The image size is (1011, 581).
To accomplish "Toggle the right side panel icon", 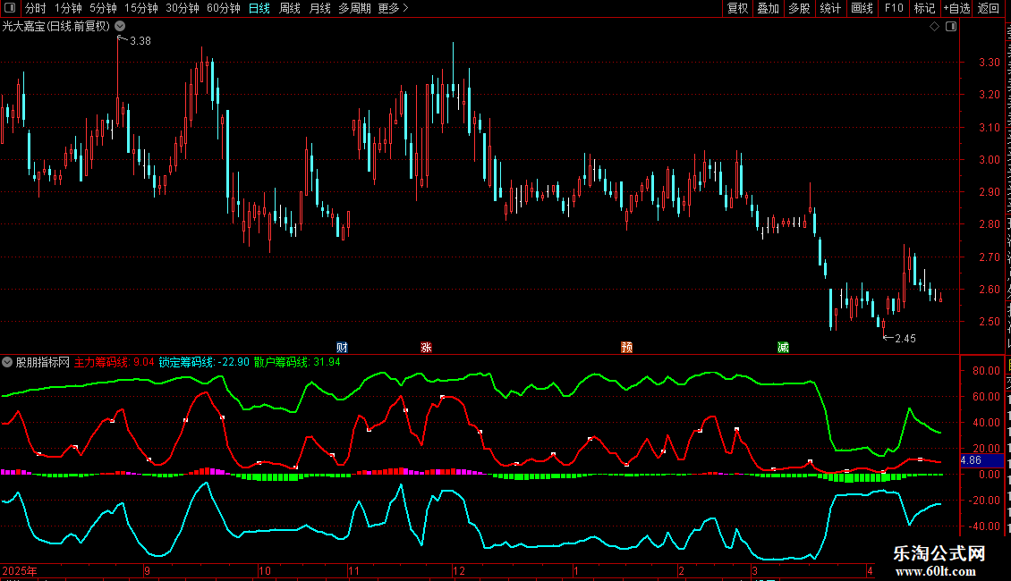I will click(951, 27).
